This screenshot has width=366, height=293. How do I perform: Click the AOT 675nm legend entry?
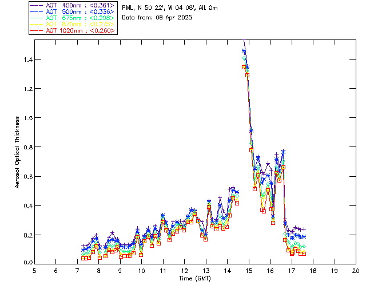coord(73,18)
